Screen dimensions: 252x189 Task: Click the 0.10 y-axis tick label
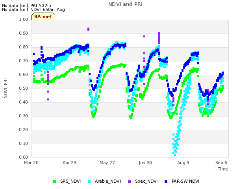click(x=24, y=143)
